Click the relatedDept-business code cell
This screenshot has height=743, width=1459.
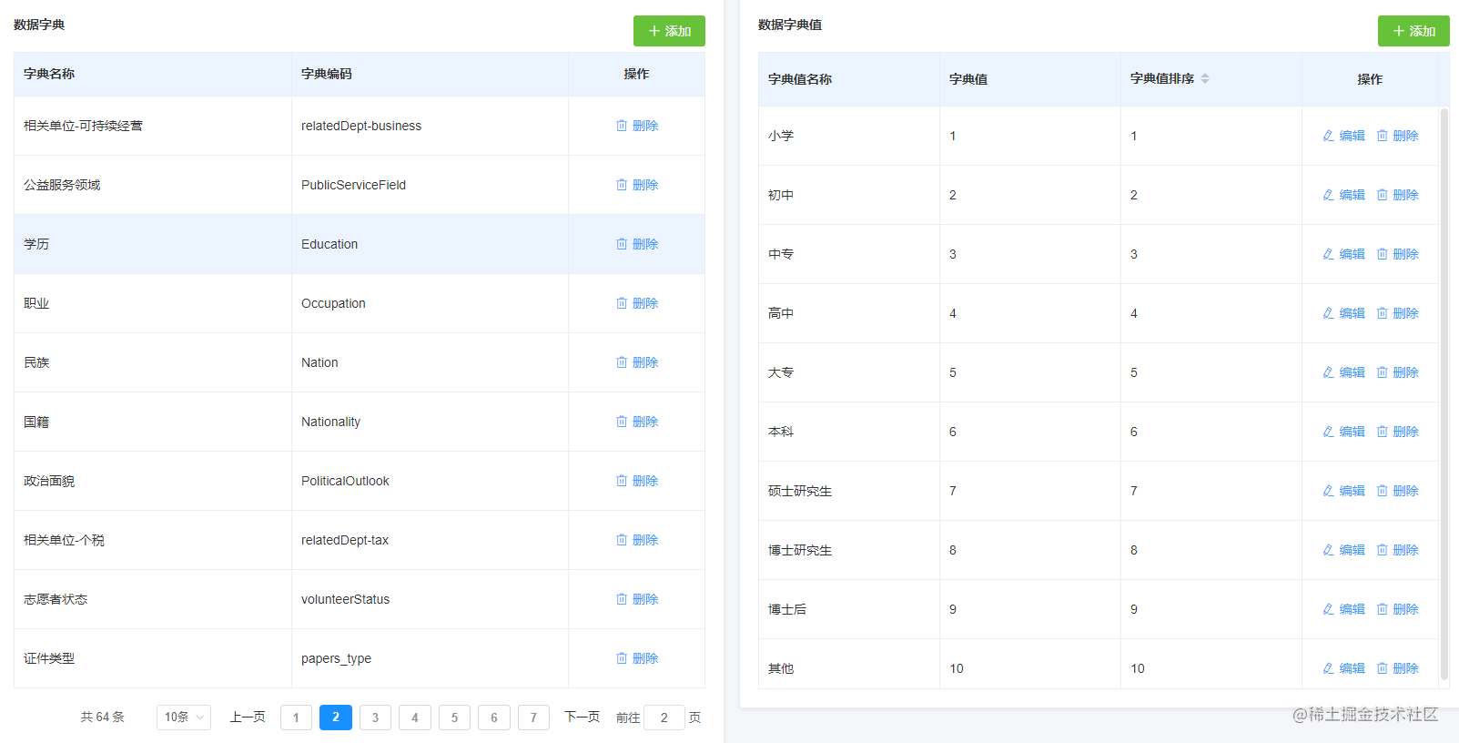point(430,126)
